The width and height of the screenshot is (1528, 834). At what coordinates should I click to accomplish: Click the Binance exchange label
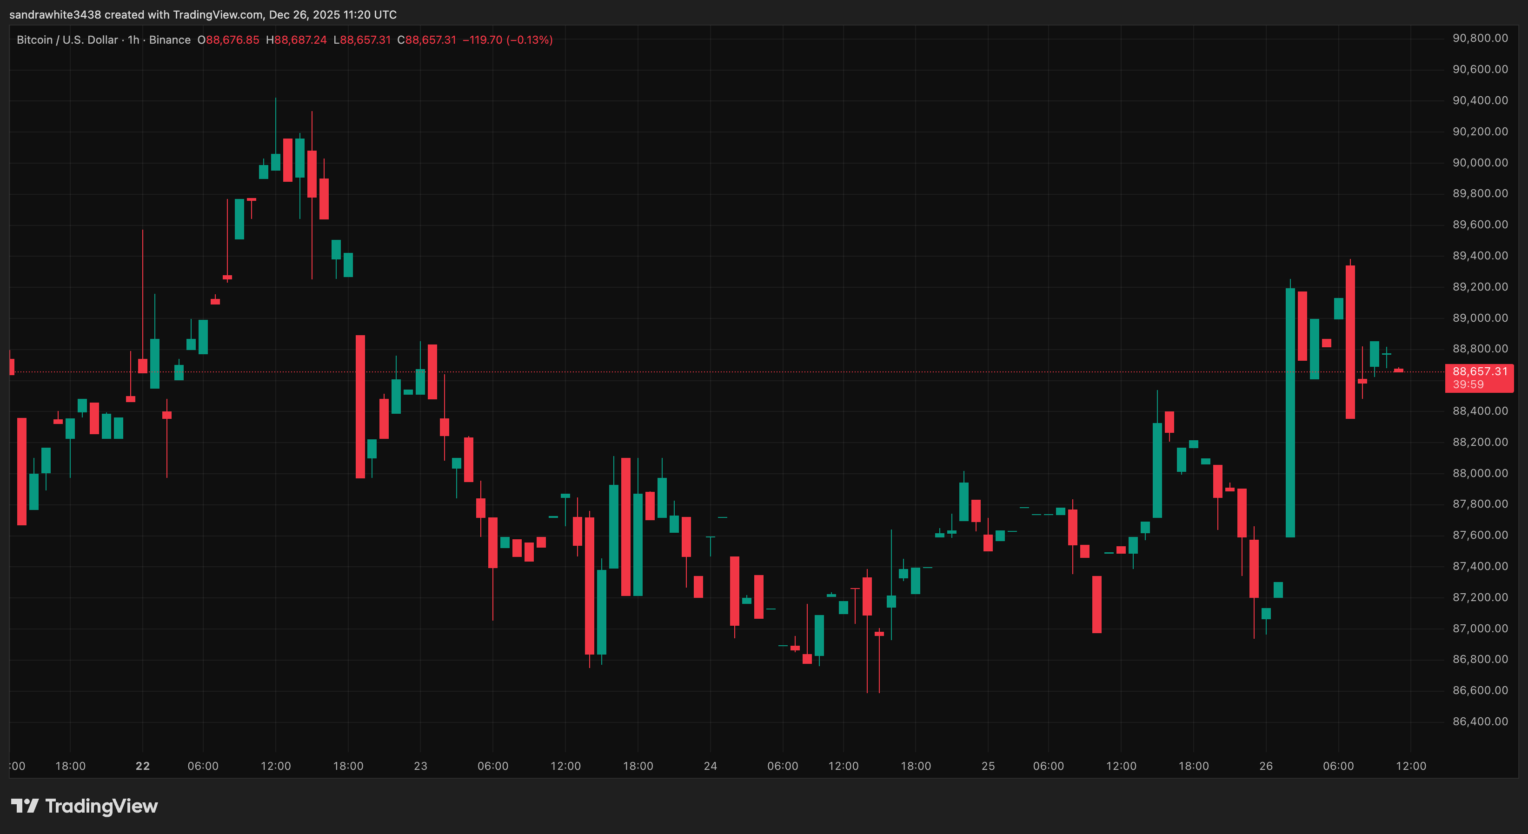point(170,40)
